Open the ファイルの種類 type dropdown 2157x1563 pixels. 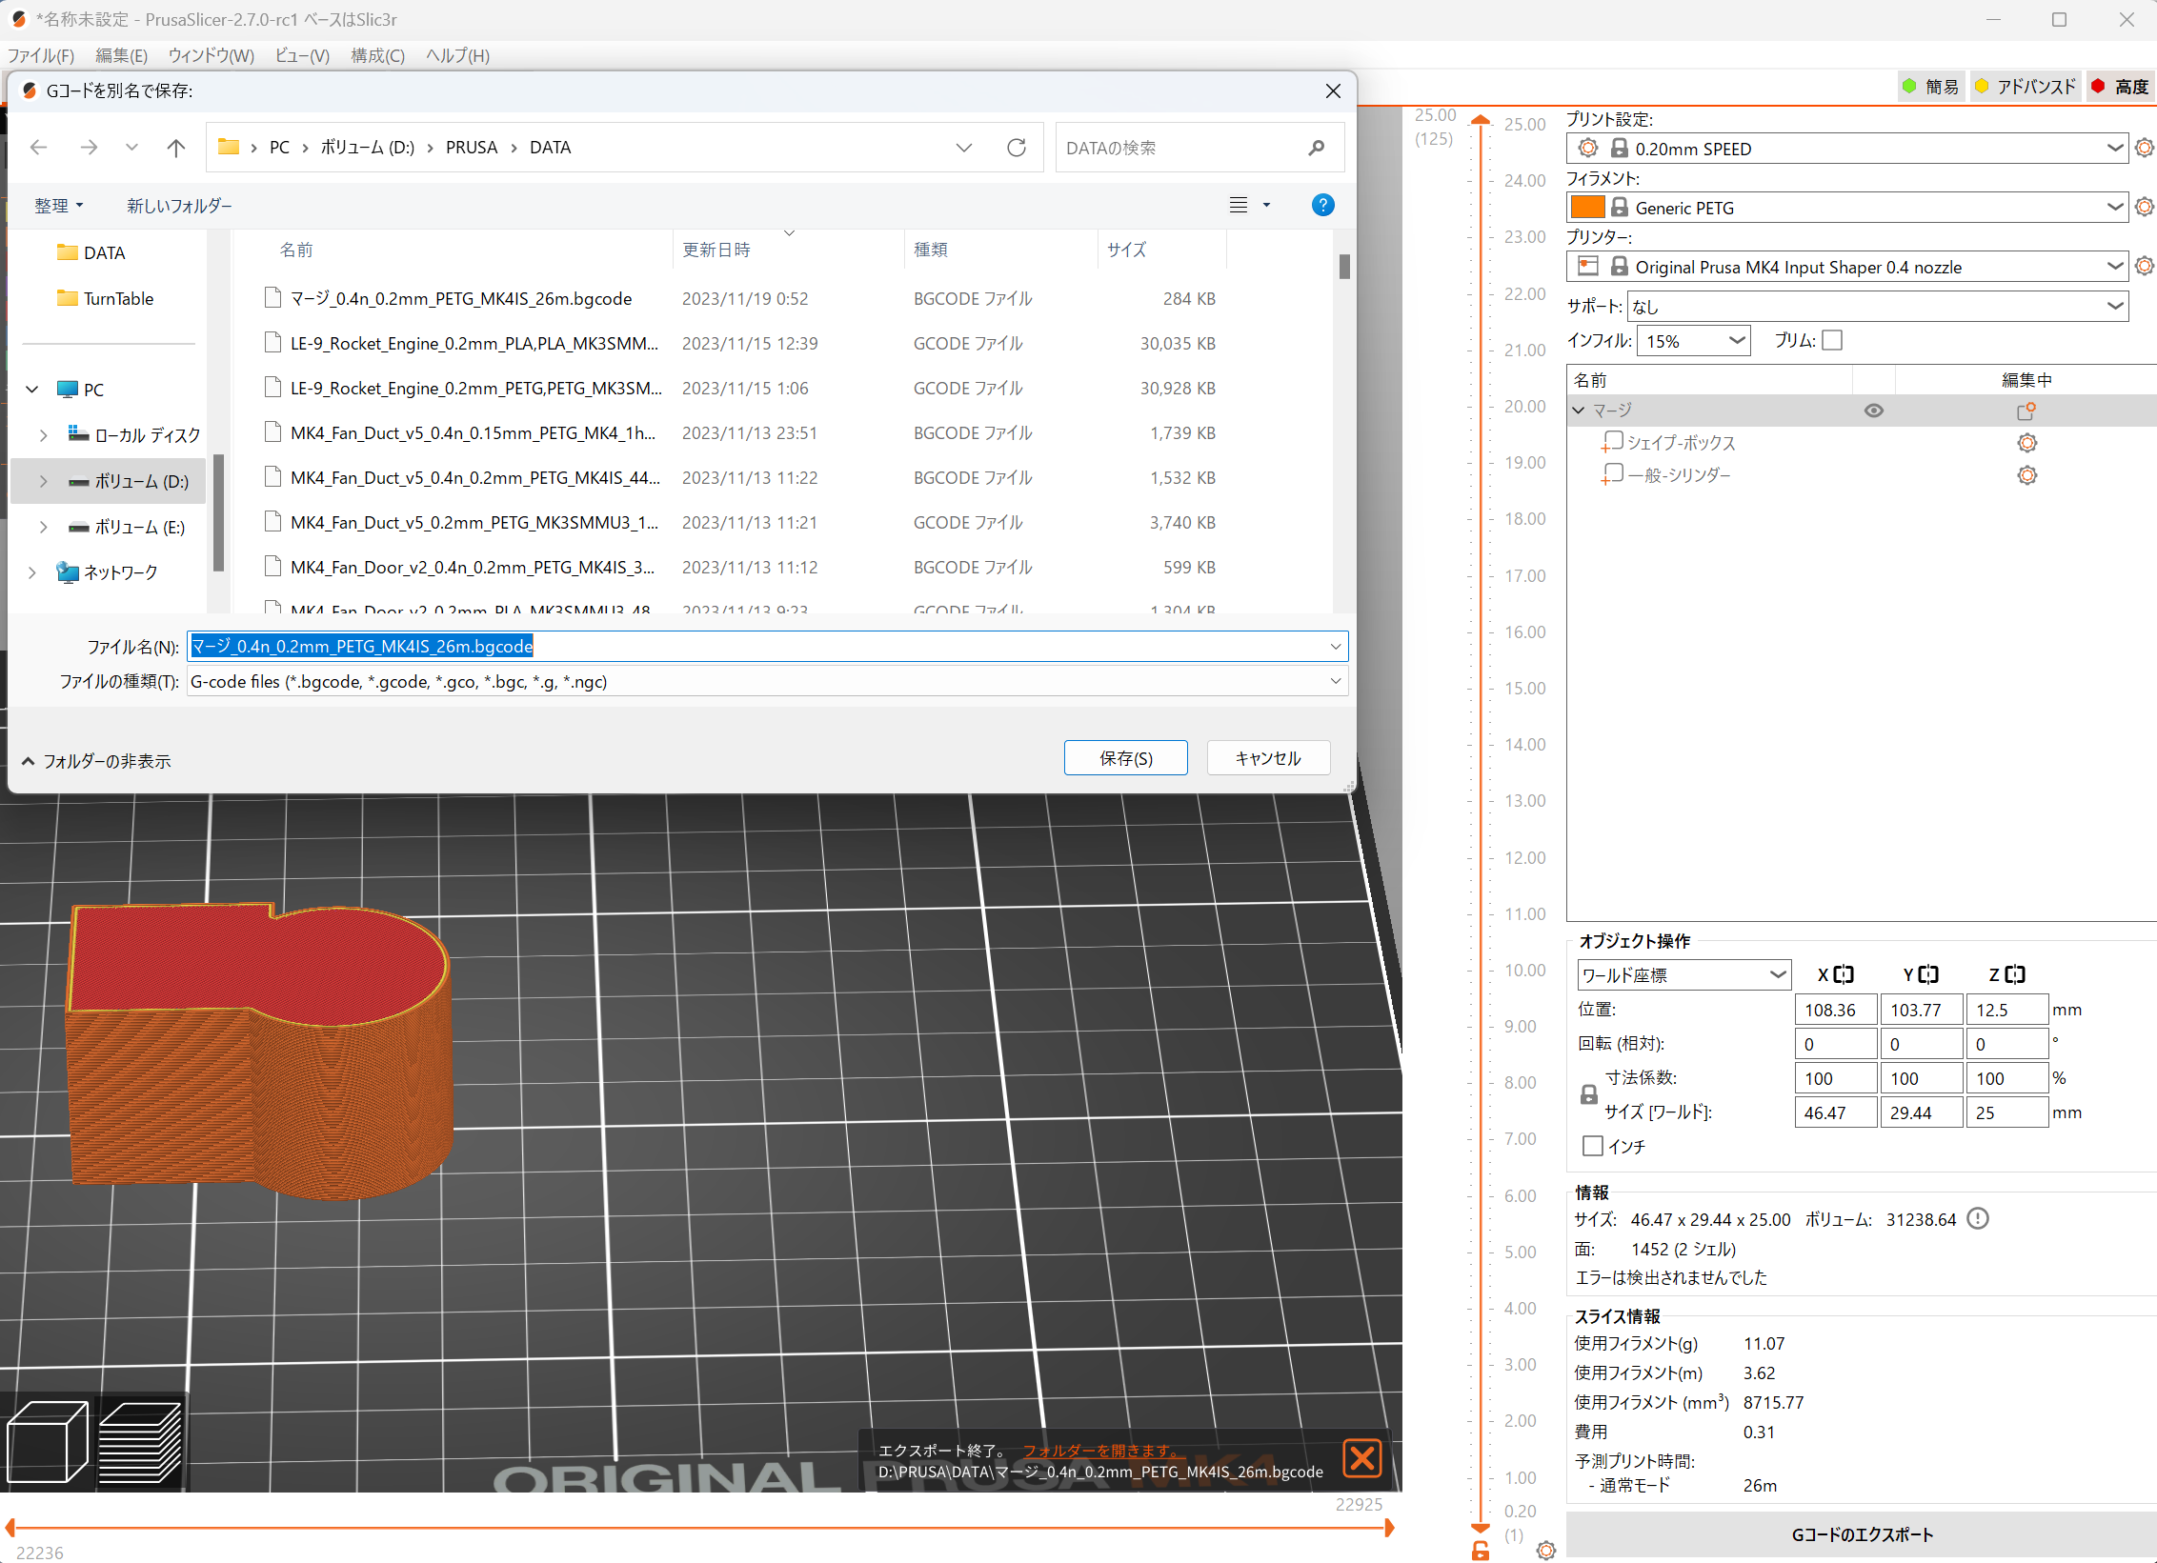[767, 681]
